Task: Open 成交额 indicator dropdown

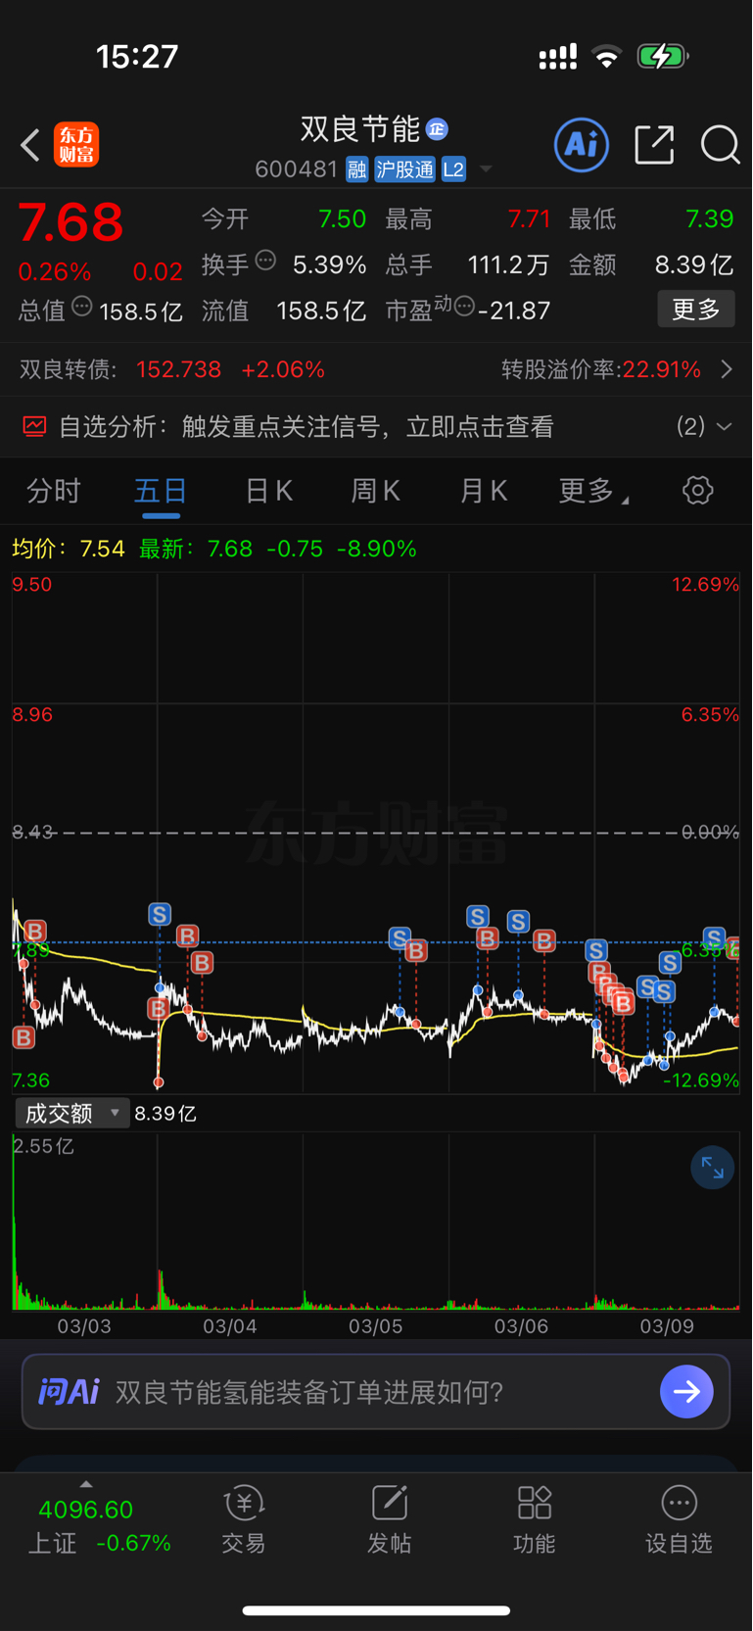Action: click(x=71, y=1113)
